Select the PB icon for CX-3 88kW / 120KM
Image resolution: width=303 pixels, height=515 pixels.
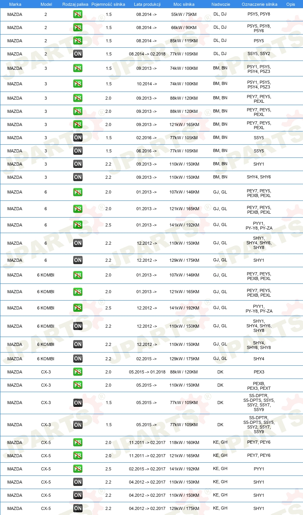pos(78,372)
